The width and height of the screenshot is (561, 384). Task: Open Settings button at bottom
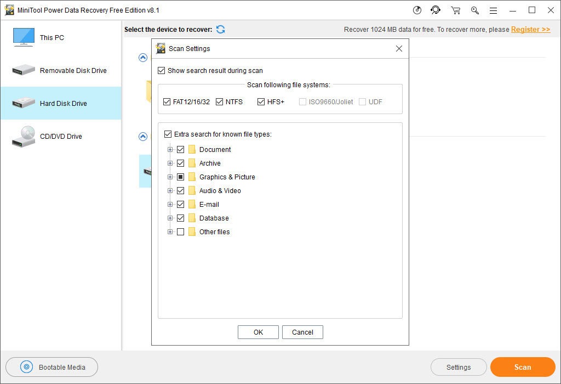[459, 367]
